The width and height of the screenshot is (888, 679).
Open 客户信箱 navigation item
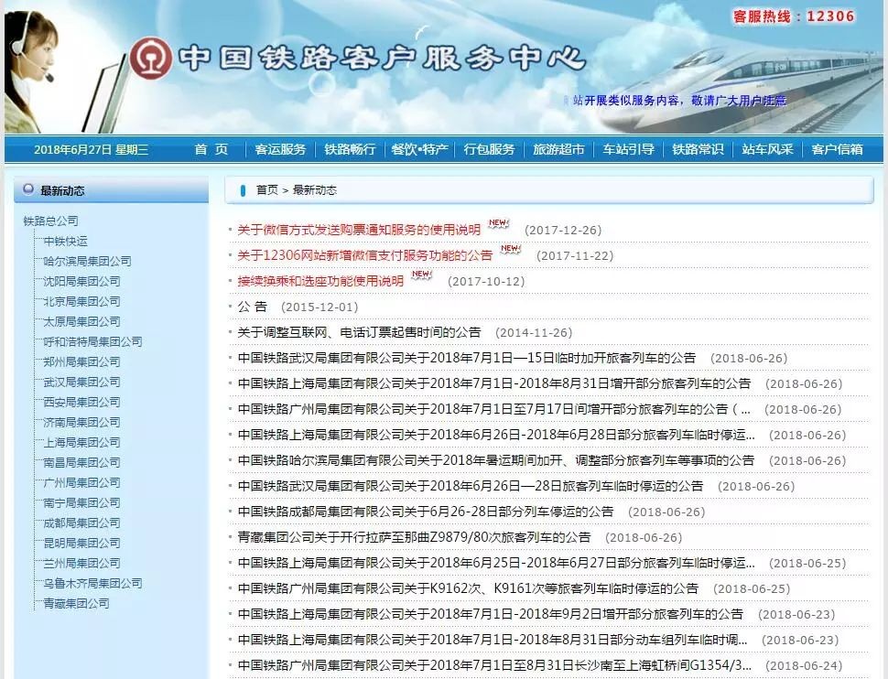point(837,149)
